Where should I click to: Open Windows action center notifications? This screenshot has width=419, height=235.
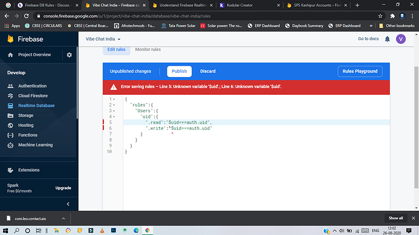tap(409, 231)
